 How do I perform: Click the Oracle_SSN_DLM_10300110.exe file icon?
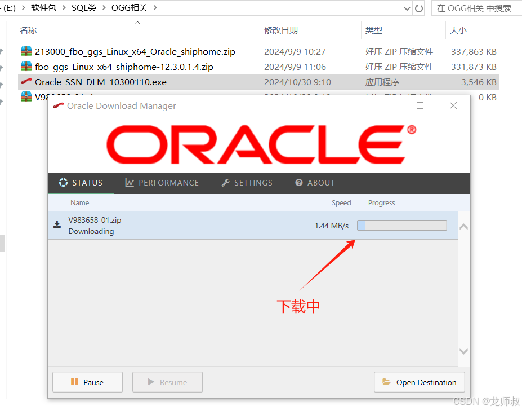pyautogui.click(x=26, y=81)
